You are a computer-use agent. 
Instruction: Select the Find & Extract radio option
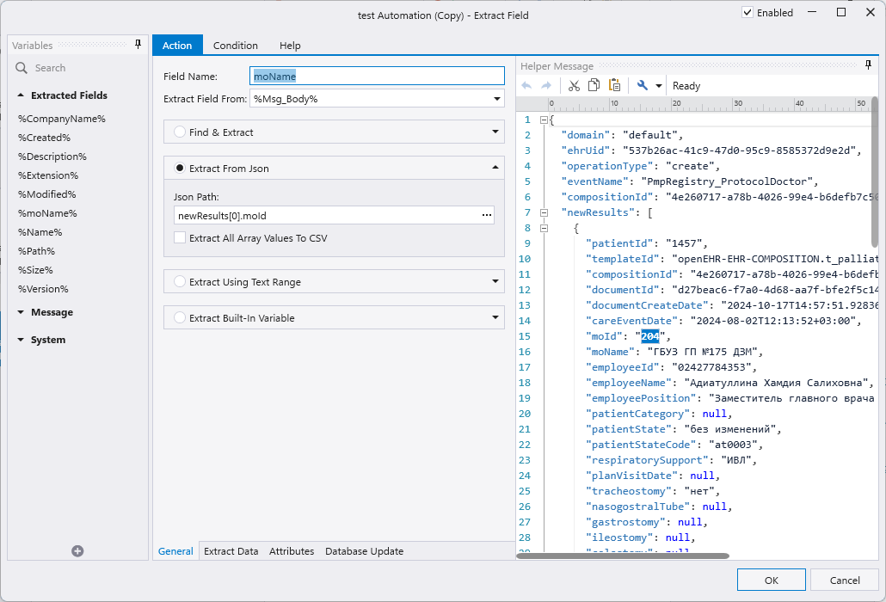(179, 132)
